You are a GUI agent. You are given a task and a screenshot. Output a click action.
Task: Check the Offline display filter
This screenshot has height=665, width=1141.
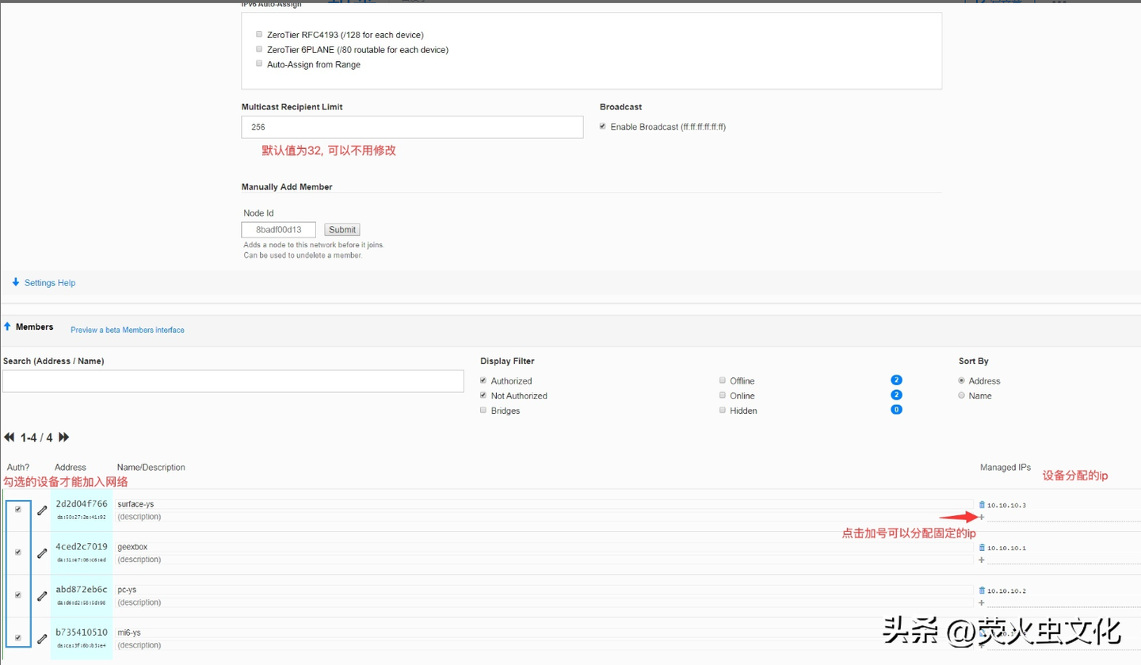(722, 381)
